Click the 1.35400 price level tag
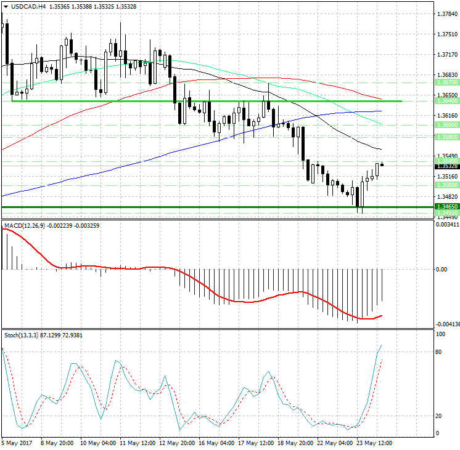460x450 pixels. (446, 161)
